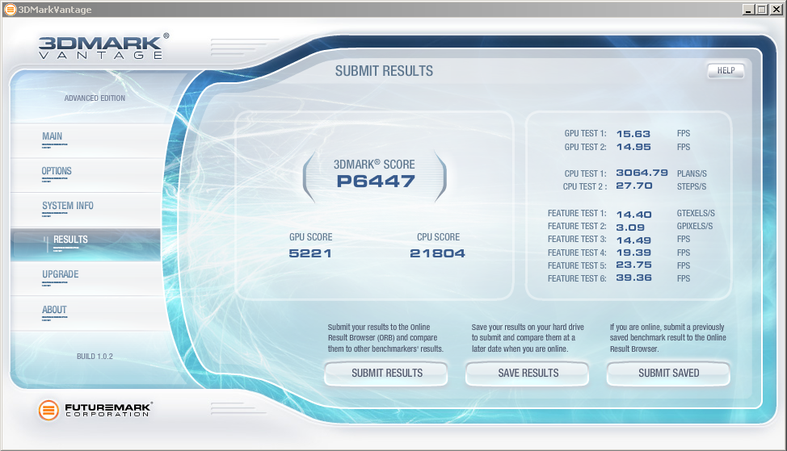
Task: View the System Info page
Action: coord(68,207)
